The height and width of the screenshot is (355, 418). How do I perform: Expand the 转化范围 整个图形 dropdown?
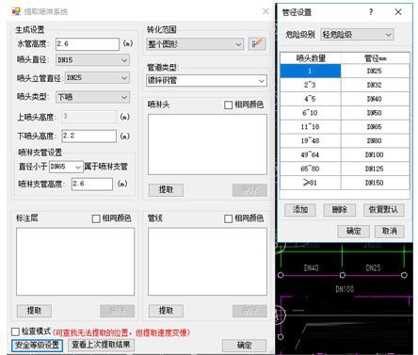[x=195, y=44]
